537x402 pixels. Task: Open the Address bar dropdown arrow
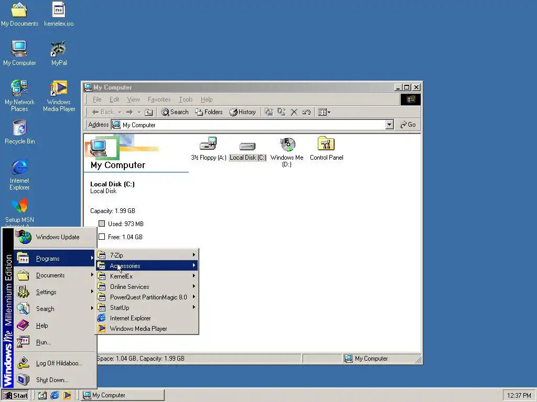click(x=390, y=125)
